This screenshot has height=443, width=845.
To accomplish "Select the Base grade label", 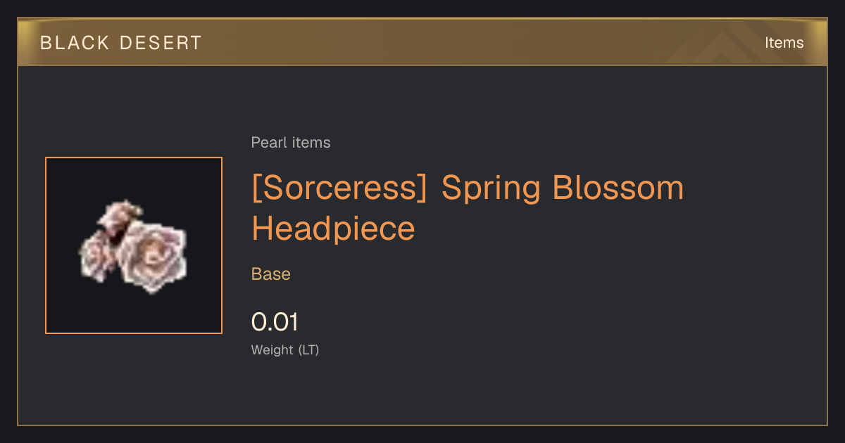I will [271, 274].
